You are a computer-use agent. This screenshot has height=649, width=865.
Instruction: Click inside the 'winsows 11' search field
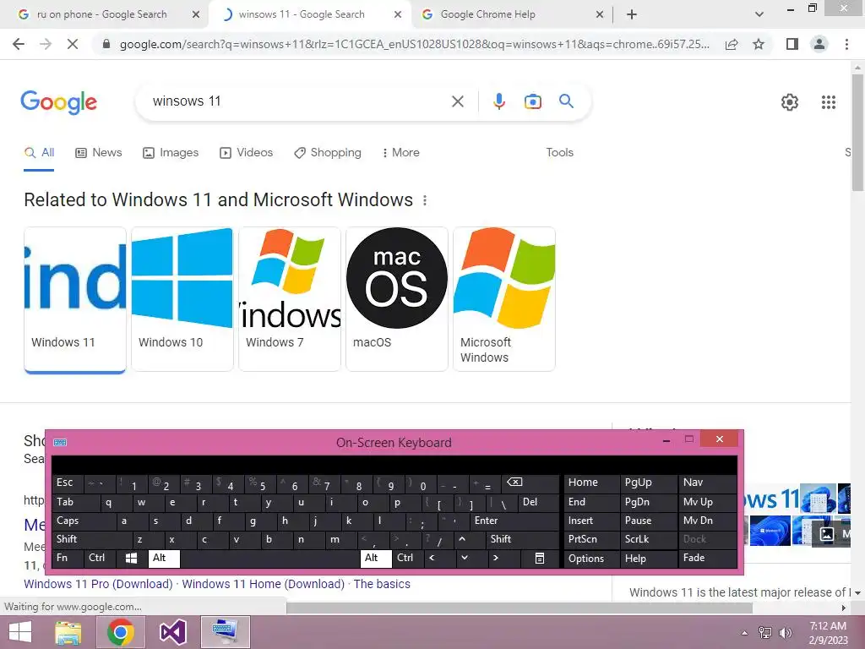298,101
